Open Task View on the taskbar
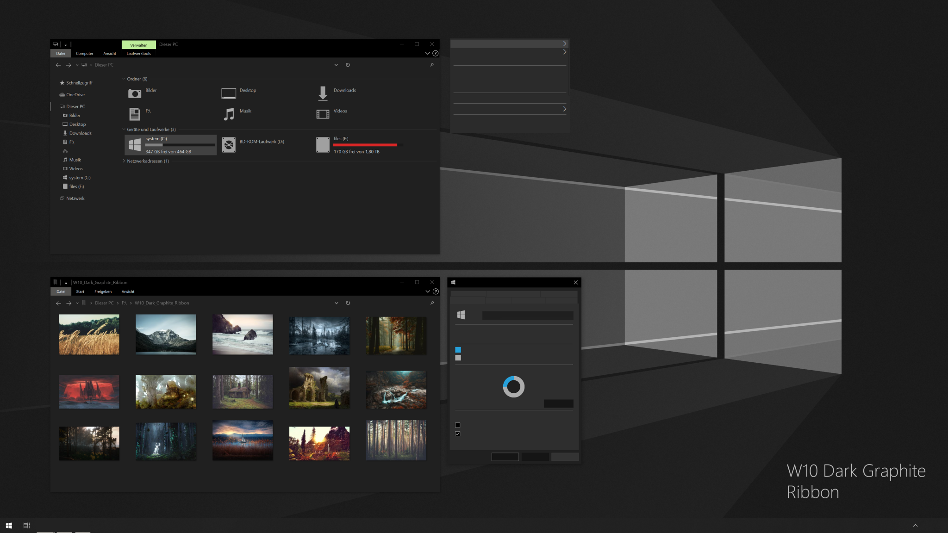The width and height of the screenshot is (948, 533). click(x=26, y=525)
